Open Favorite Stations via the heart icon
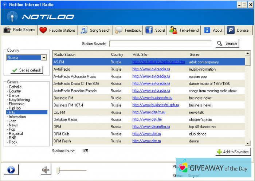The height and width of the screenshot is (181, 255). (43, 30)
